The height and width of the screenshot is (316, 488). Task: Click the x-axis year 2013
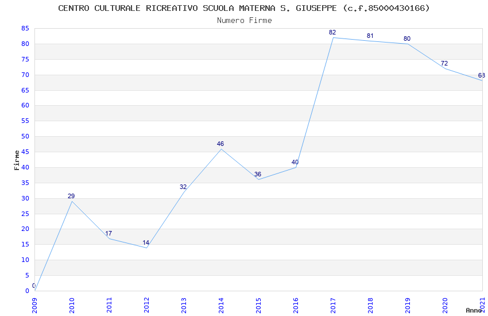coord(184,306)
